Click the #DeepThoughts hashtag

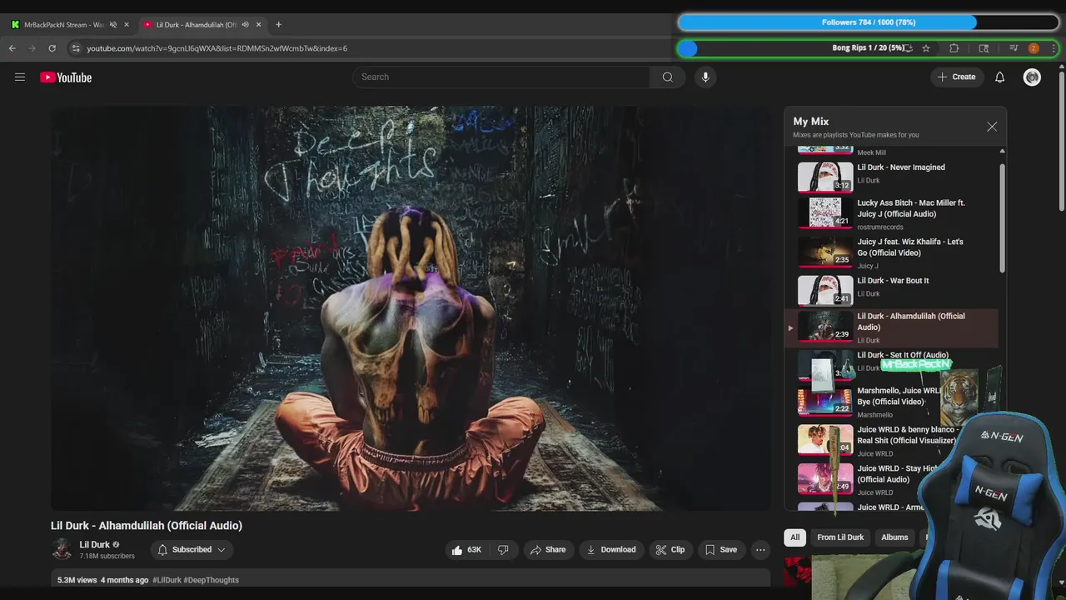(x=212, y=580)
